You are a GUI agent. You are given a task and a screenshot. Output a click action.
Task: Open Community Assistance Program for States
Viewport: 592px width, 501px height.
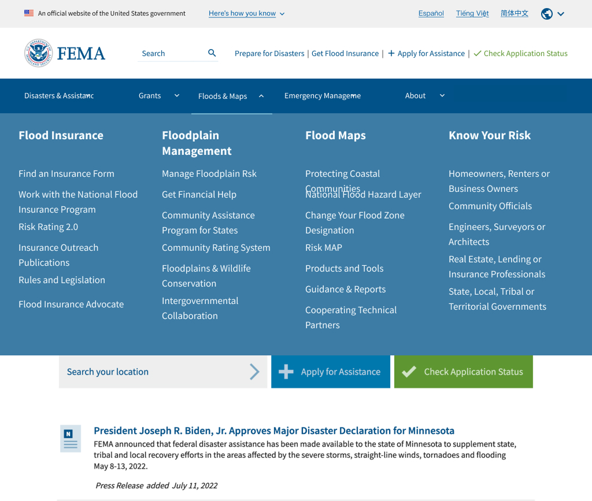click(208, 222)
